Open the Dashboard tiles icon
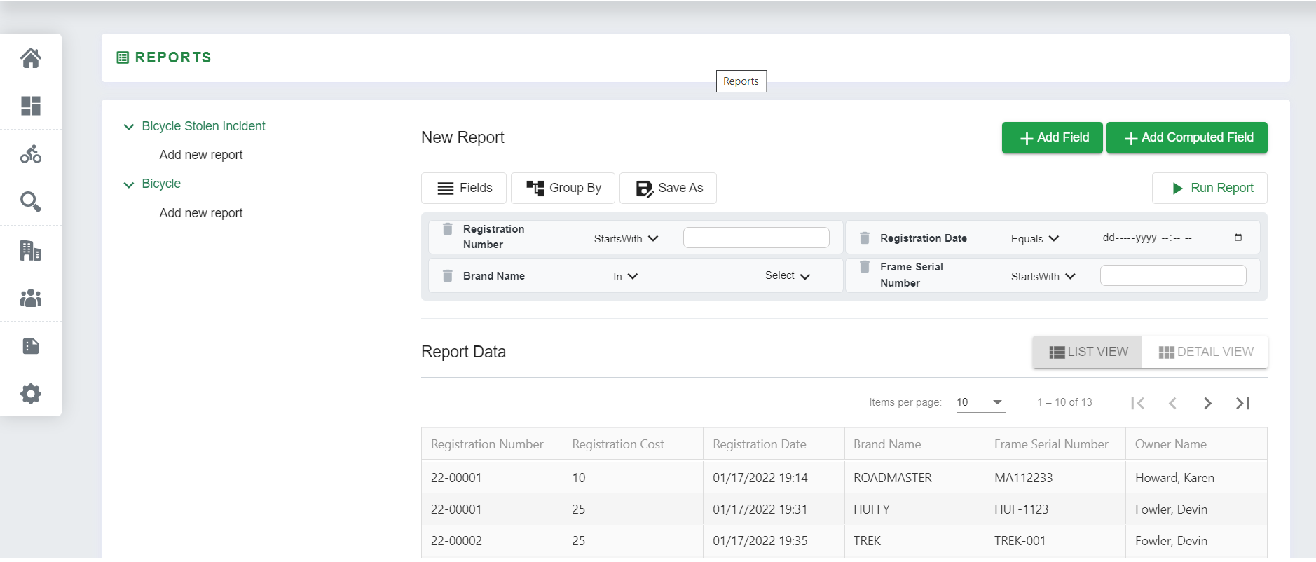Screen dimensions: 1316x562 coord(31,106)
